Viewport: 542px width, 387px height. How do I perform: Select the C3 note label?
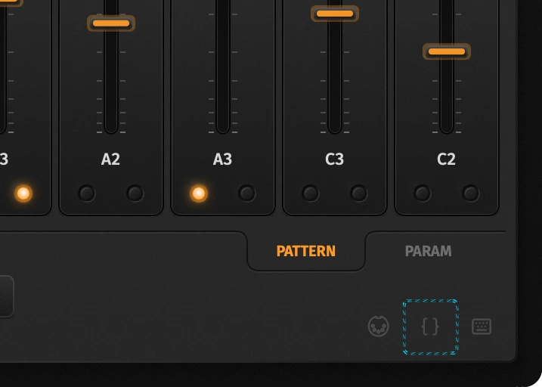click(x=335, y=159)
